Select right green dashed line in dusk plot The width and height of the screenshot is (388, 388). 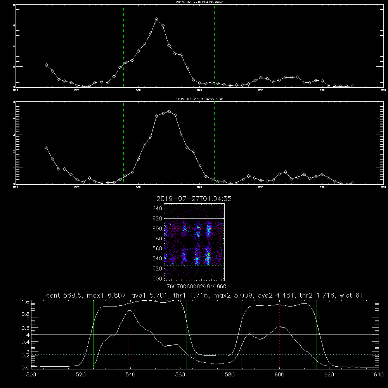pos(214,143)
